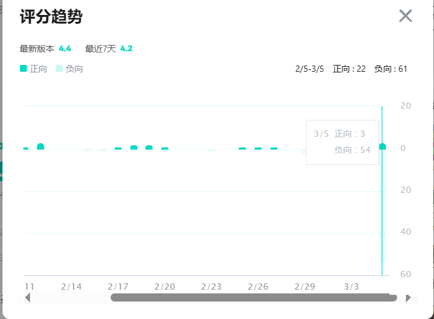
Task: Click the 最新版本 4.4 rating value
Action: tap(65, 49)
